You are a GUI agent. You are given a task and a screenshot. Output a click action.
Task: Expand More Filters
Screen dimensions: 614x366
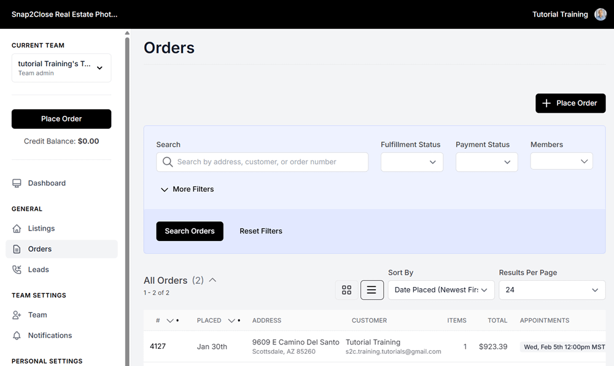187,189
